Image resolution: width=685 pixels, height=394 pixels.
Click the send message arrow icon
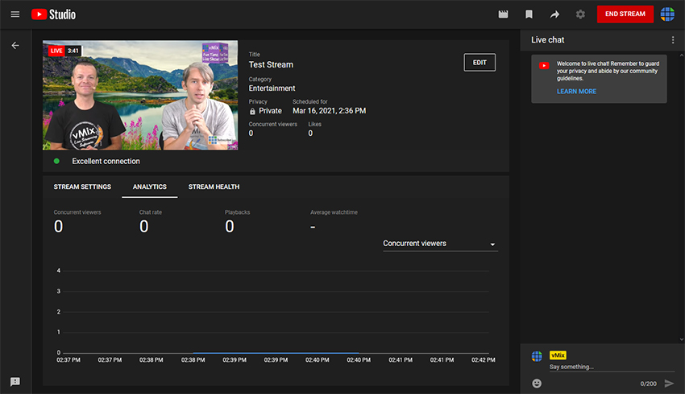[669, 383]
